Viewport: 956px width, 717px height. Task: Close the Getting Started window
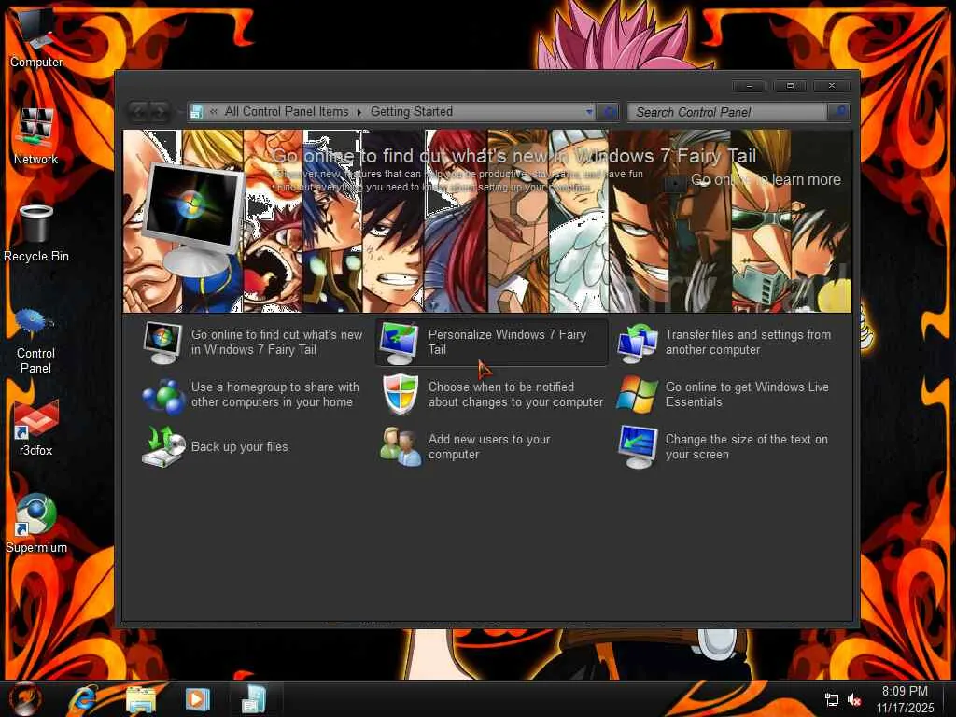[x=832, y=85]
